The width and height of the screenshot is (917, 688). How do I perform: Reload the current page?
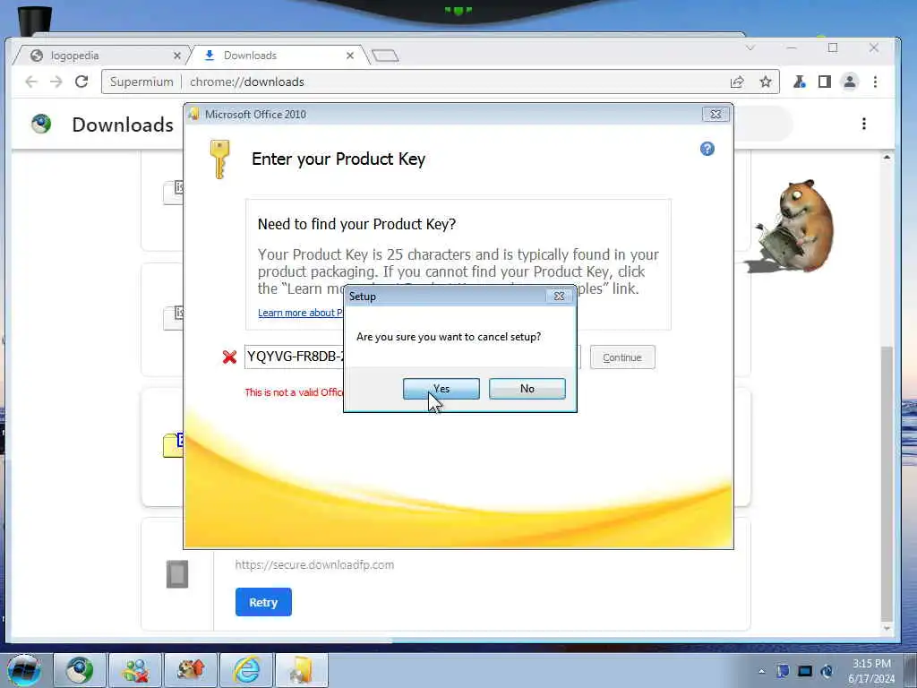tap(81, 82)
